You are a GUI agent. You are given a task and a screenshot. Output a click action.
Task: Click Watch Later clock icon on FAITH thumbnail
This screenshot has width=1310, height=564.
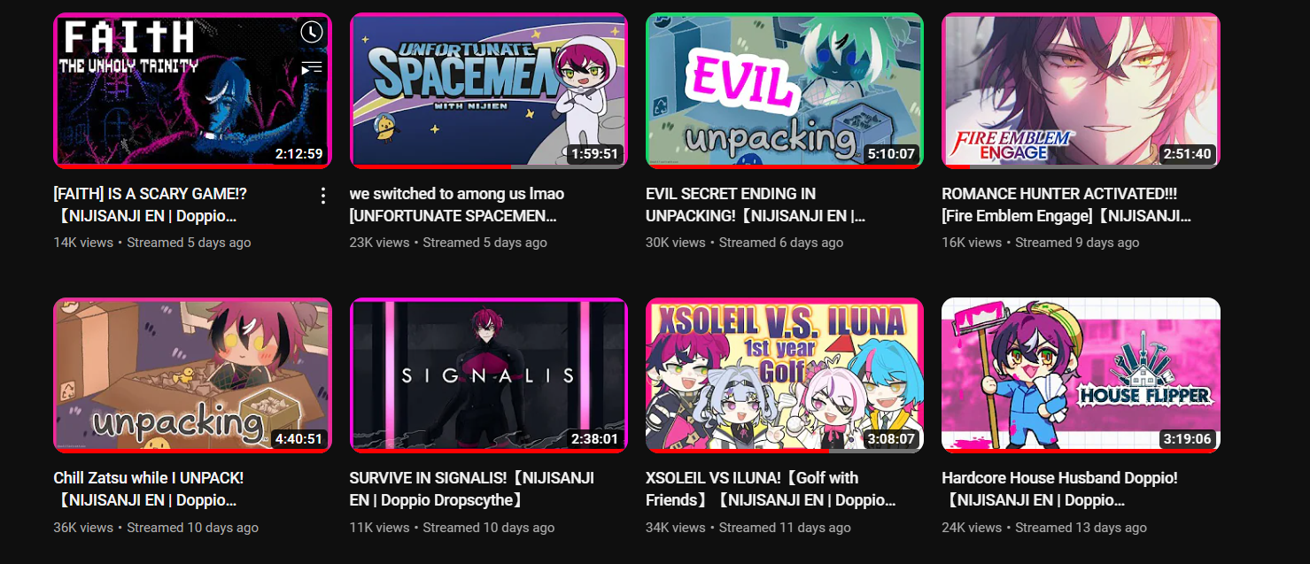tap(311, 33)
